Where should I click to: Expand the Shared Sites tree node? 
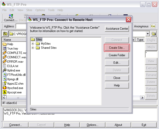click(x=33, y=48)
